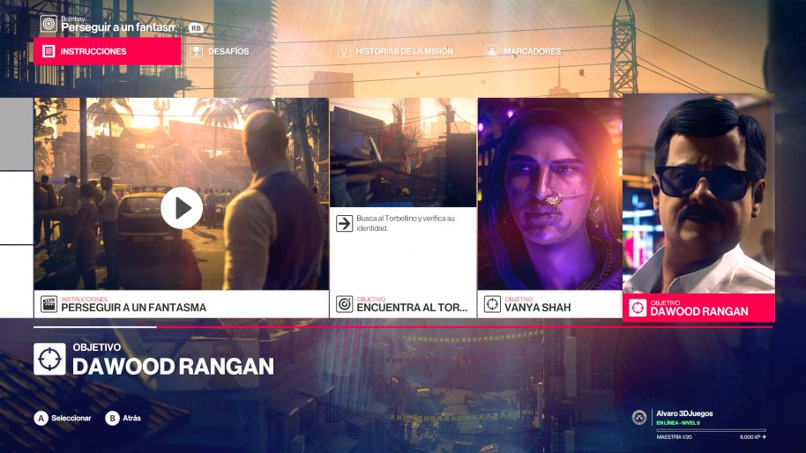Click the 'Maestría 1/20' text
The width and height of the screenshot is (806, 453).
(x=674, y=437)
